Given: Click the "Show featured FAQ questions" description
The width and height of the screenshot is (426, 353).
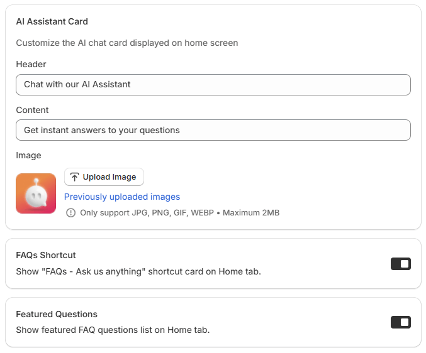Looking at the screenshot, I should click(x=113, y=330).
